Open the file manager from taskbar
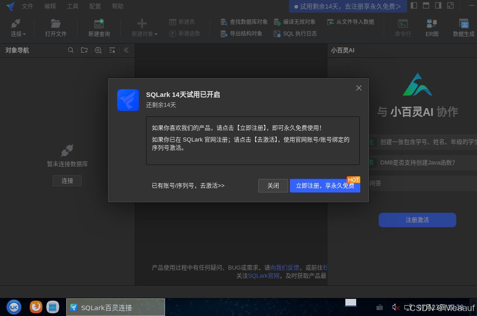The width and height of the screenshot is (477, 316). 53,307
